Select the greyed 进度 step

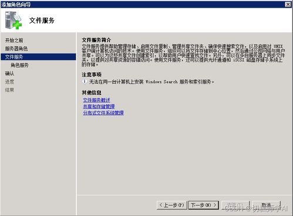point(9,82)
